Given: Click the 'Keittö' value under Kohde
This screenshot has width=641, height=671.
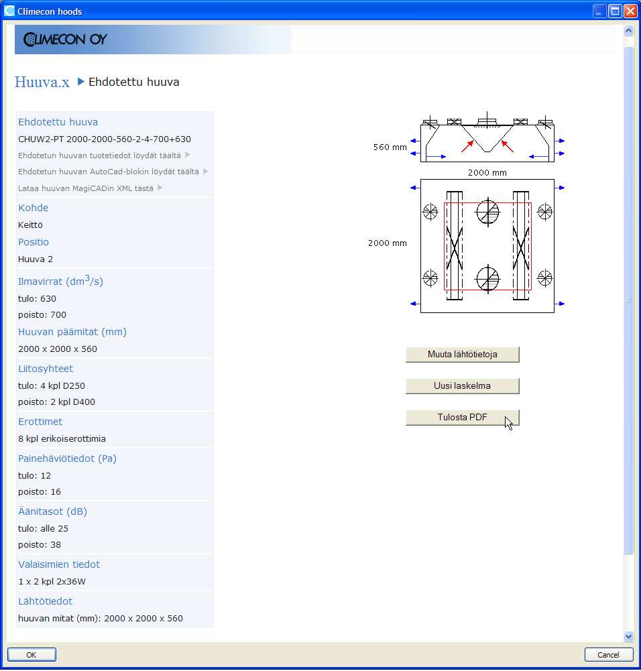Looking at the screenshot, I should coord(30,225).
